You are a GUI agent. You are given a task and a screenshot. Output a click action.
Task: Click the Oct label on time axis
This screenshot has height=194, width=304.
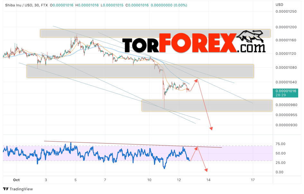click(x=16, y=180)
